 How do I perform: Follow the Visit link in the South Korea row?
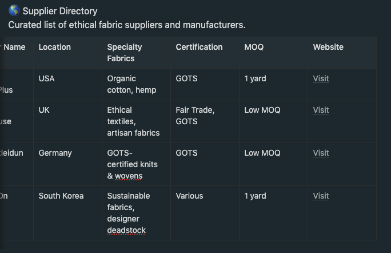click(x=321, y=196)
